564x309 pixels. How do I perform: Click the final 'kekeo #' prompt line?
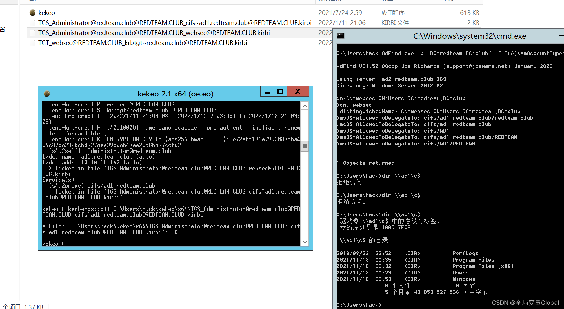tap(54, 244)
